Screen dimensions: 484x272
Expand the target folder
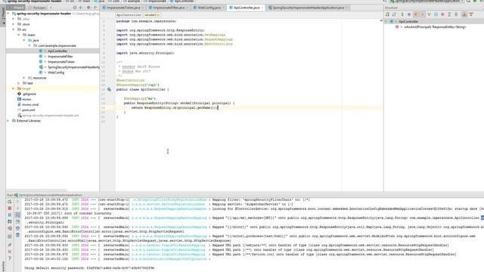(x=14, y=88)
